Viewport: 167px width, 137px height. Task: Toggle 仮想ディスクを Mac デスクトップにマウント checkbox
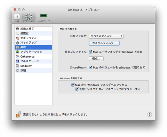[77, 89]
